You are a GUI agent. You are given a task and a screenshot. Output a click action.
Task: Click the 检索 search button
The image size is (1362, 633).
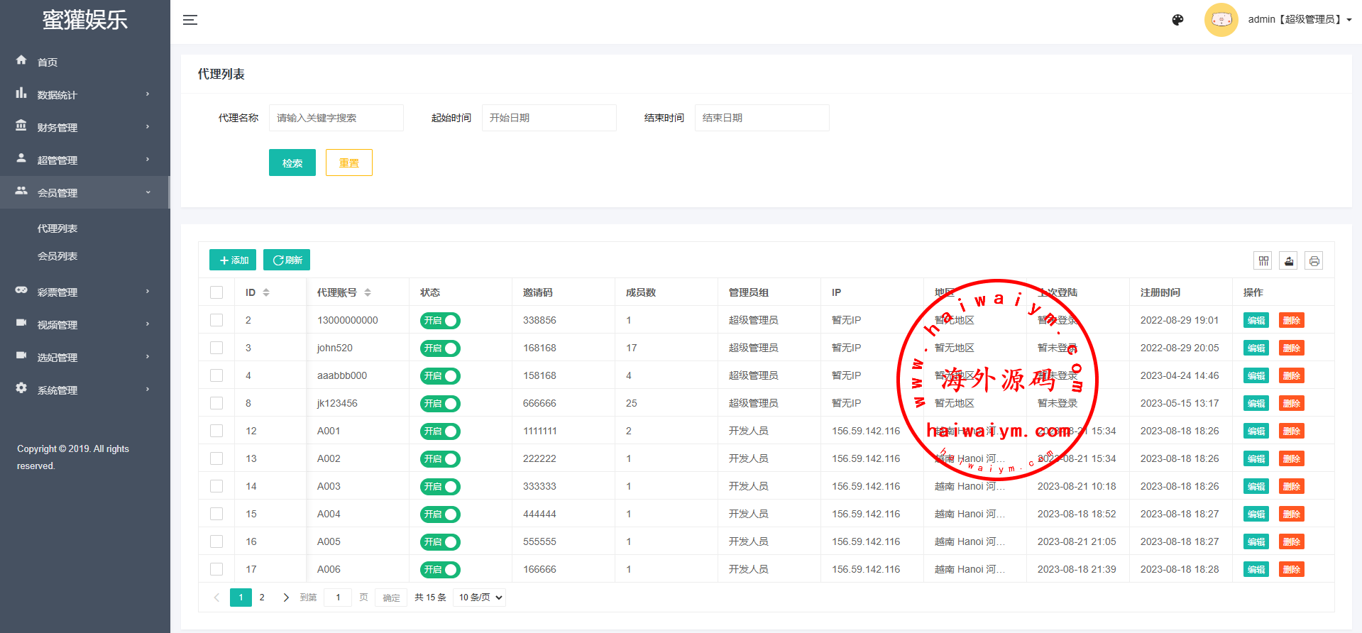(x=292, y=163)
